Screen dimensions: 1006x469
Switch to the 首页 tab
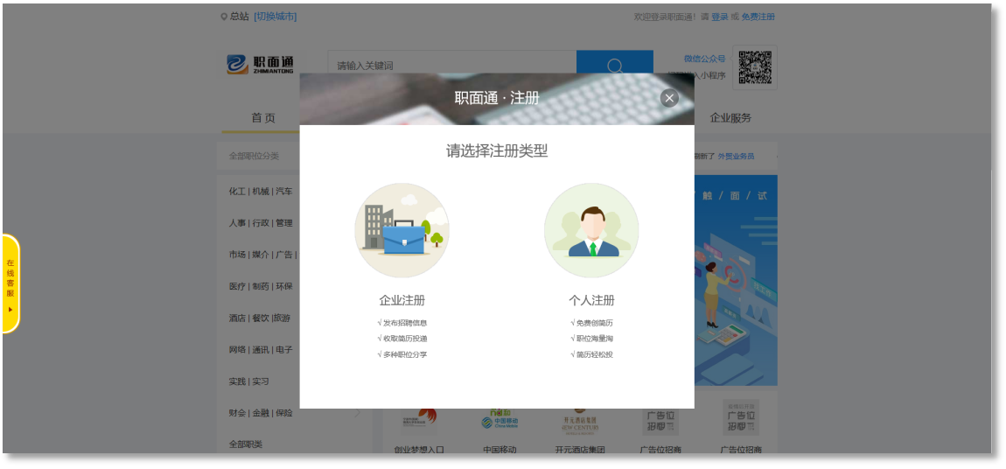coord(263,118)
